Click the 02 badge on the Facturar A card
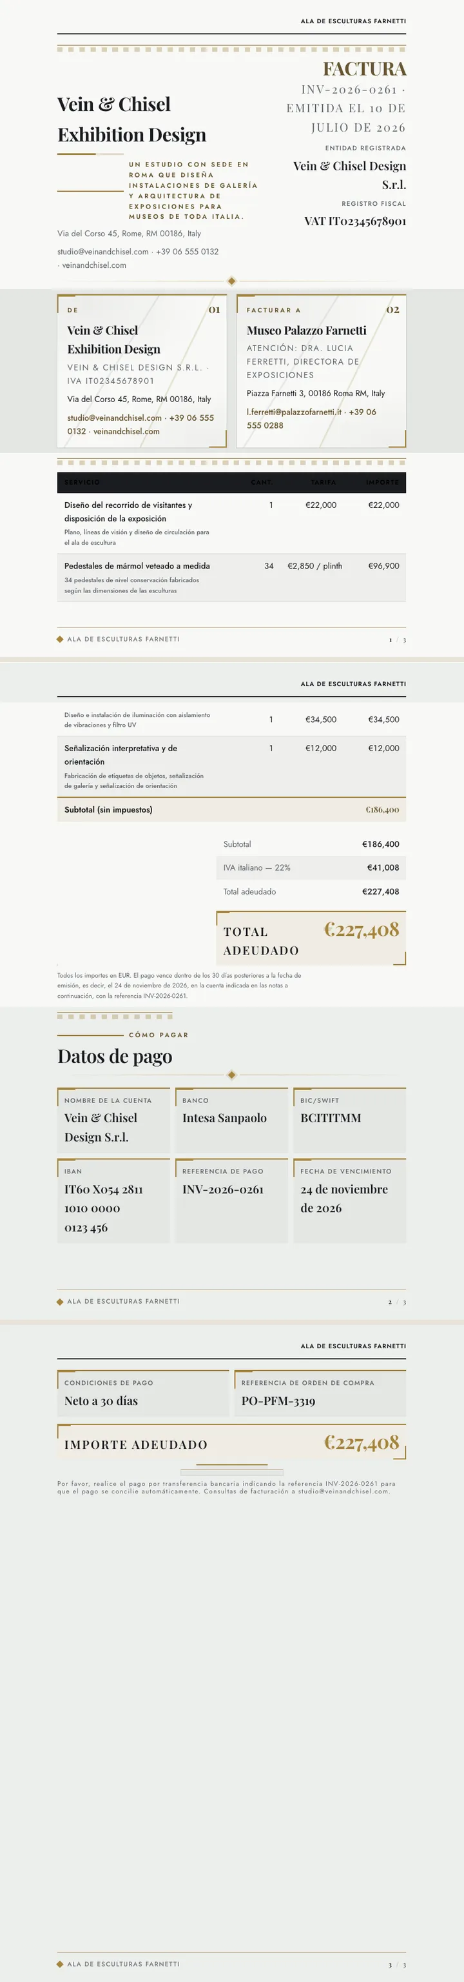This screenshot has width=464, height=1982. (x=392, y=309)
